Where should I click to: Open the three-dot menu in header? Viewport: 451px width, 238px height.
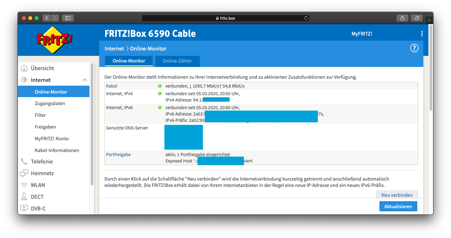[x=422, y=34]
